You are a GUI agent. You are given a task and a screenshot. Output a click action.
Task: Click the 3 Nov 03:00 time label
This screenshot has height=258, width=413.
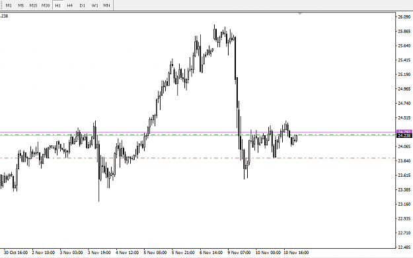pos(71,253)
